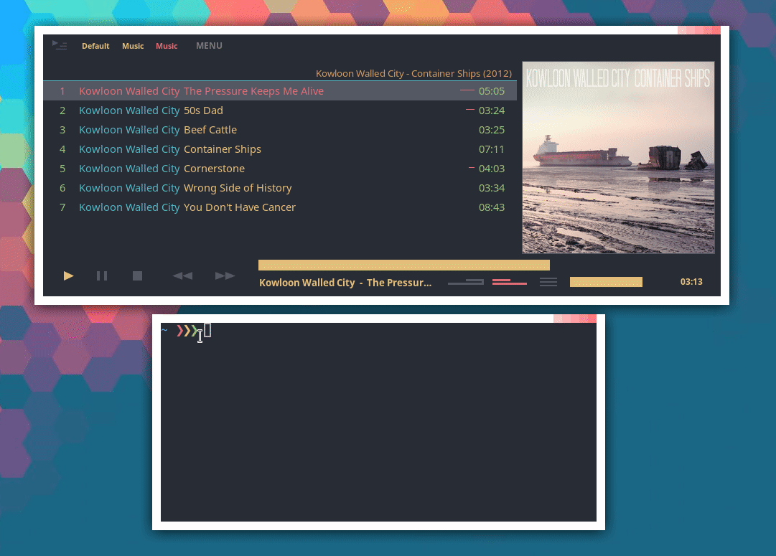
Task: Open the playlist icon in the top-left corner
Action: pos(60,45)
